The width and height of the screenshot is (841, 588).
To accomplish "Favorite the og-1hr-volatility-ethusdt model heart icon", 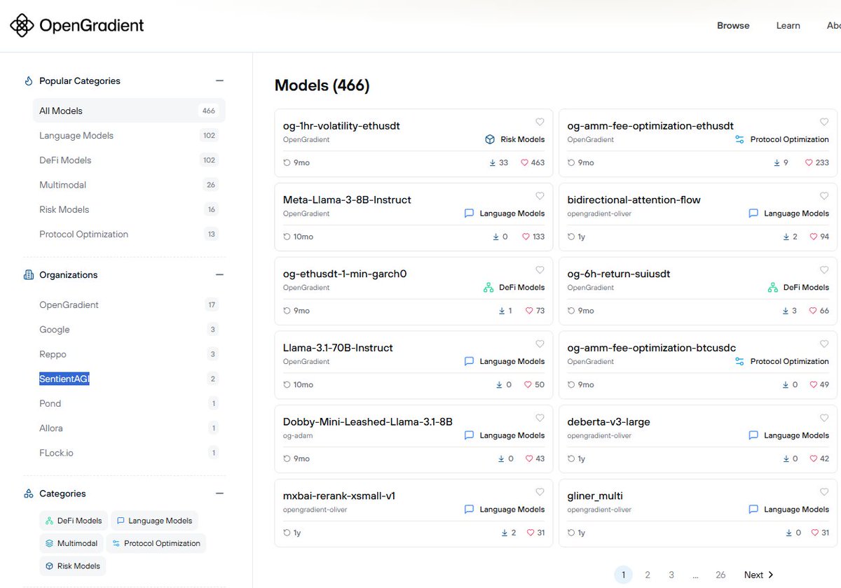I will 540,122.
